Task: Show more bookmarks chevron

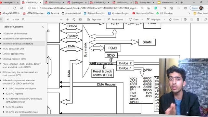Action: tap(189, 13)
